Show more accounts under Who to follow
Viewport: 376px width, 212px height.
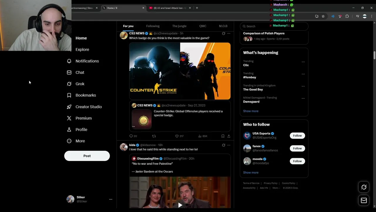click(251, 173)
